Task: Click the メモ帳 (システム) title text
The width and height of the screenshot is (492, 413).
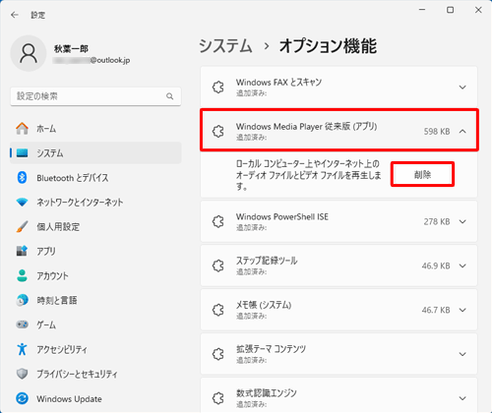Action: [264, 305]
